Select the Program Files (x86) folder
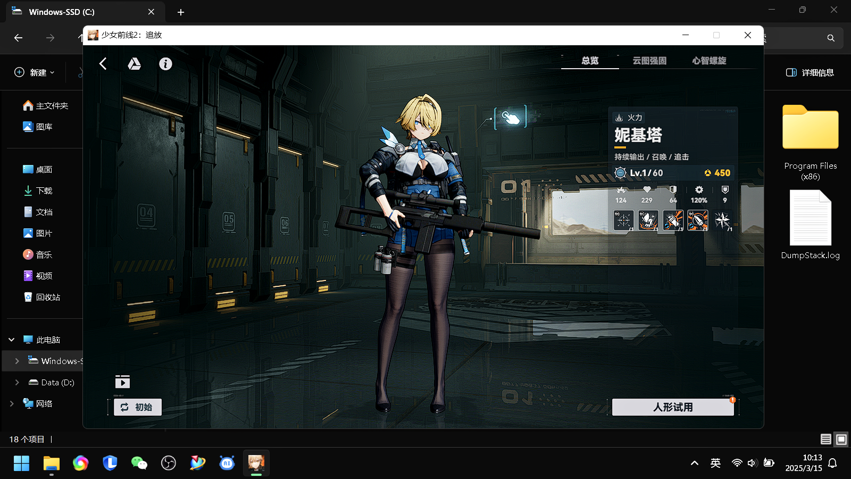 (811, 143)
